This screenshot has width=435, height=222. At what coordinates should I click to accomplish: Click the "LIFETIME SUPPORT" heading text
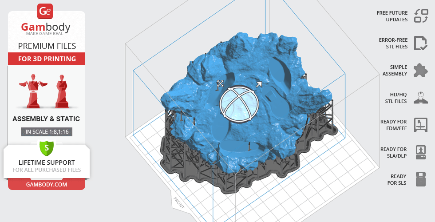47,162
